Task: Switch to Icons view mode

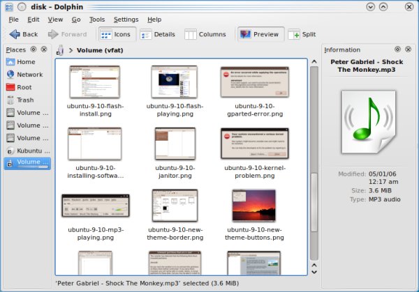Action: pyautogui.click(x=115, y=34)
